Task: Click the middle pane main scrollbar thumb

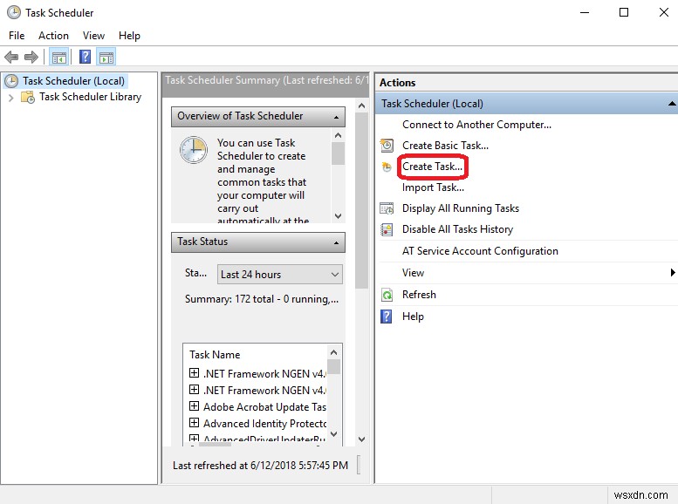Action: (362, 201)
